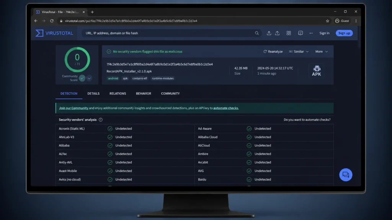Open a new browser tab
This screenshot has width=392, height=220.
[92, 12]
